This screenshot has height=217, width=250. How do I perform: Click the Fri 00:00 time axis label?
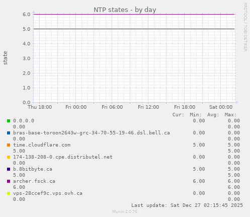click(x=76, y=107)
